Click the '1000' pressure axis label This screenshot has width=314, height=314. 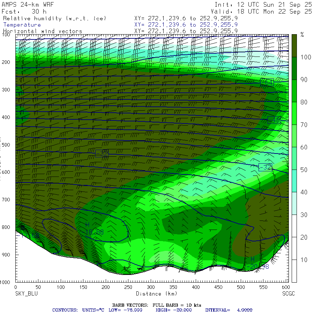pos(5,282)
